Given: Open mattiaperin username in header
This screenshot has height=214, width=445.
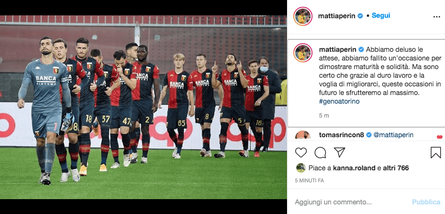Looking at the screenshot, I should [x=337, y=16].
